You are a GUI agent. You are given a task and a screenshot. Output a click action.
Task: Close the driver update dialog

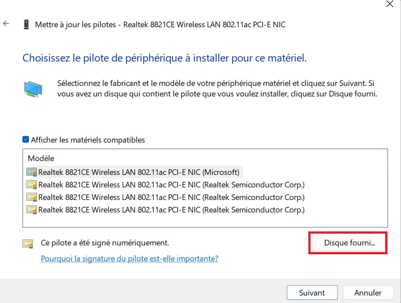pyautogui.click(x=390, y=4)
